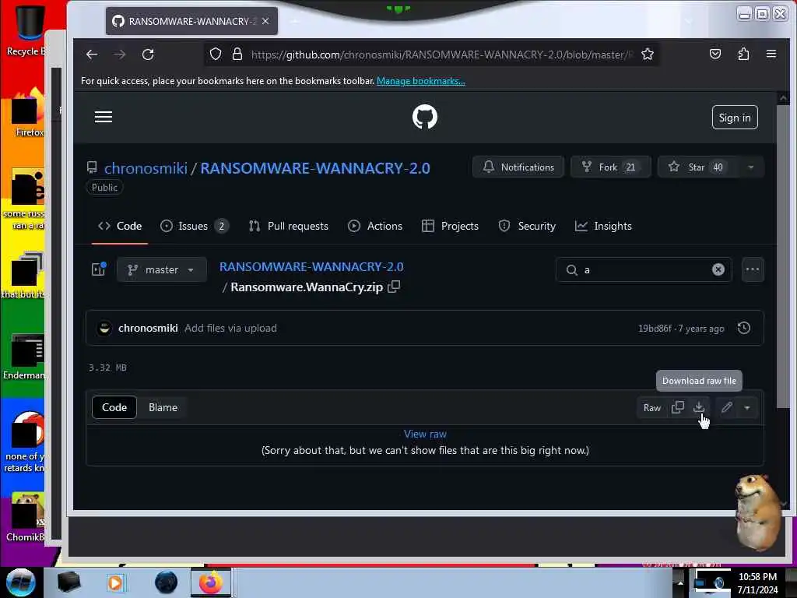Open the media player taskbar icon
The width and height of the screenshot is (797, 598).
pos(115,582)
